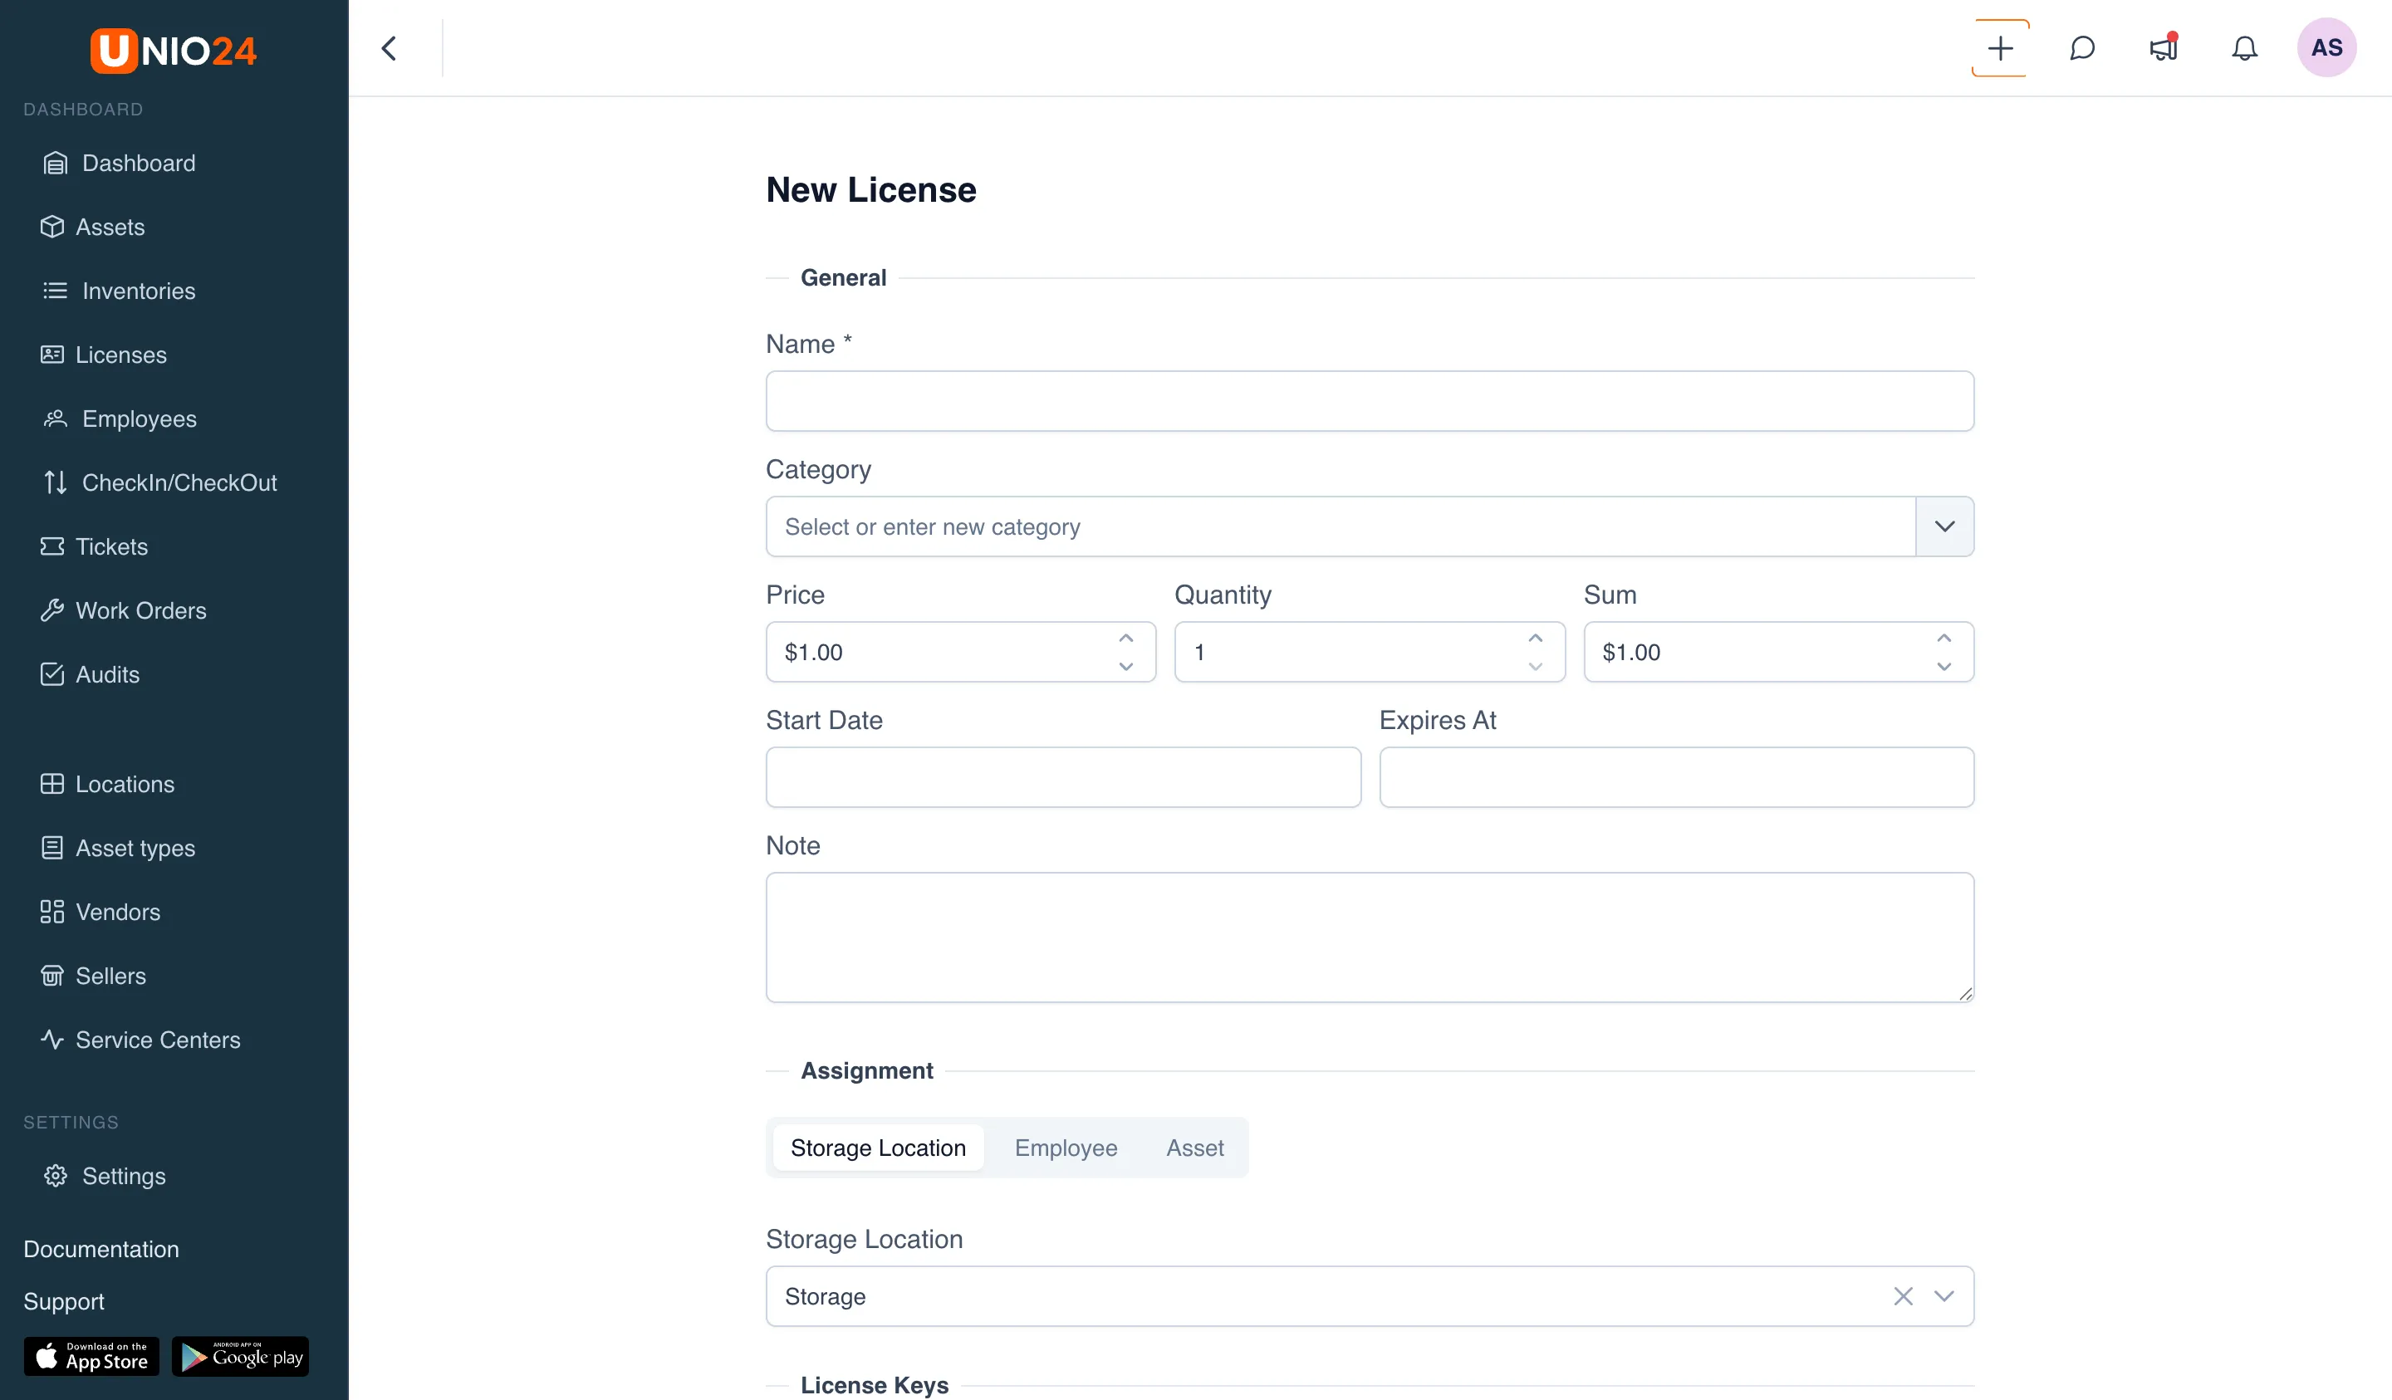The image size is (2392, 1400).
Task: Click the Asset types document icon
Action: pyautogui.click(x=52, y=848)
